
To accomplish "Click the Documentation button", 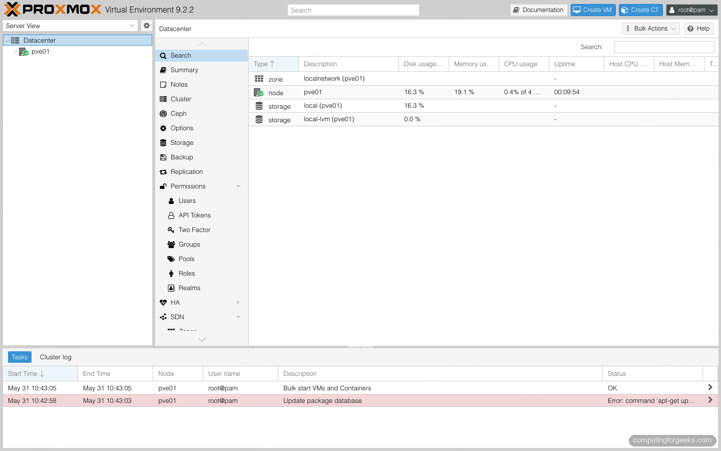I will point(539,10).
